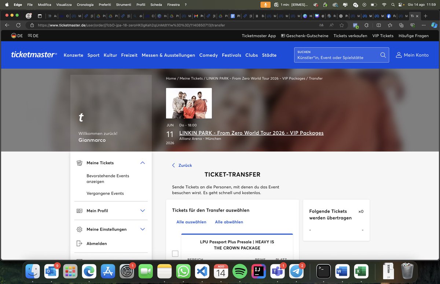Open the Apple menu
440x284 pixels.
pyautogui.click(x=6, y=5)
